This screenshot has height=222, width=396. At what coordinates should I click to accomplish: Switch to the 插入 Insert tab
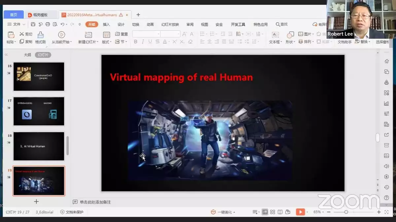click(106, 24)
